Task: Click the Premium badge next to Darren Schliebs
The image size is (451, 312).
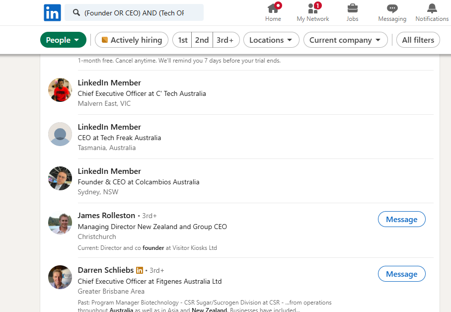Action: click(140, 270)
